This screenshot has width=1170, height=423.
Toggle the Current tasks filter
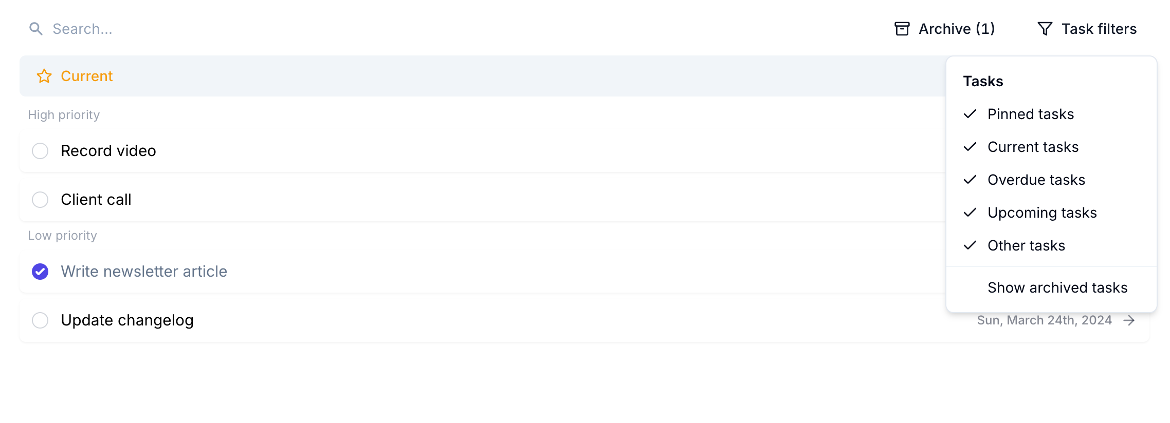click(1033, 147)
